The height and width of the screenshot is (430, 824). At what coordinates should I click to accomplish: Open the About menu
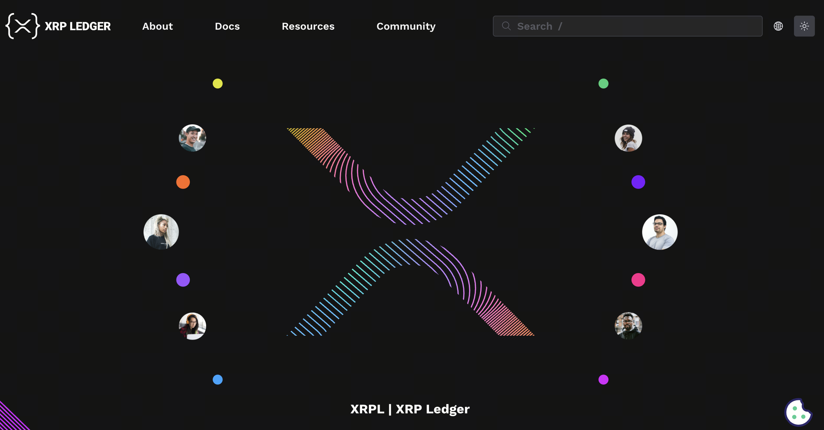[x=157, y=26]
